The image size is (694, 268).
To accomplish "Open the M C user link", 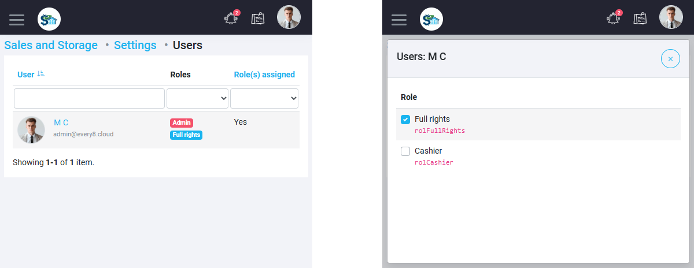I will [x=61, y=122].
